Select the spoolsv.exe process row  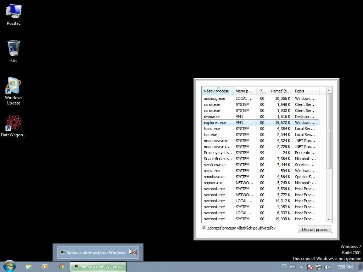[x=261, y=177]
